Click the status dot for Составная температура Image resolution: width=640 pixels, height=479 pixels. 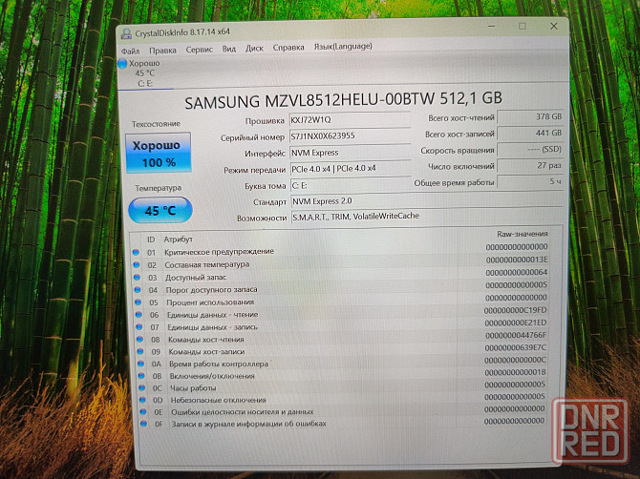point(137,265)
